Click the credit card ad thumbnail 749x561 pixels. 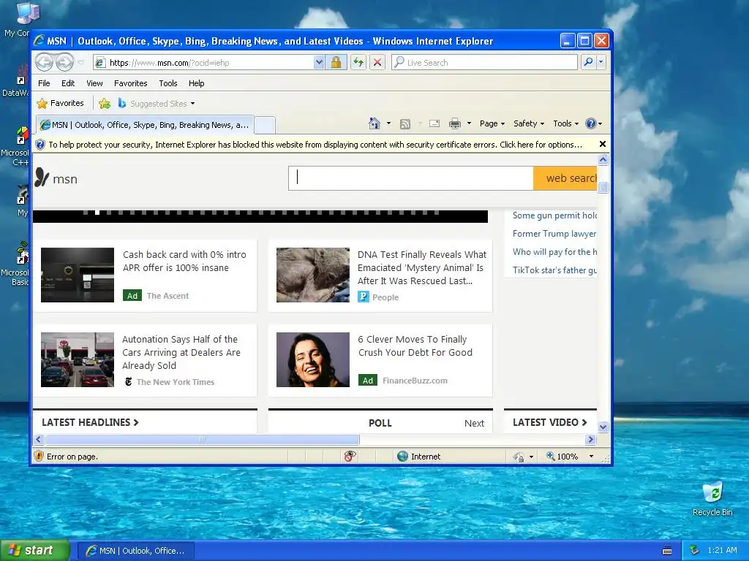[78, 275]
